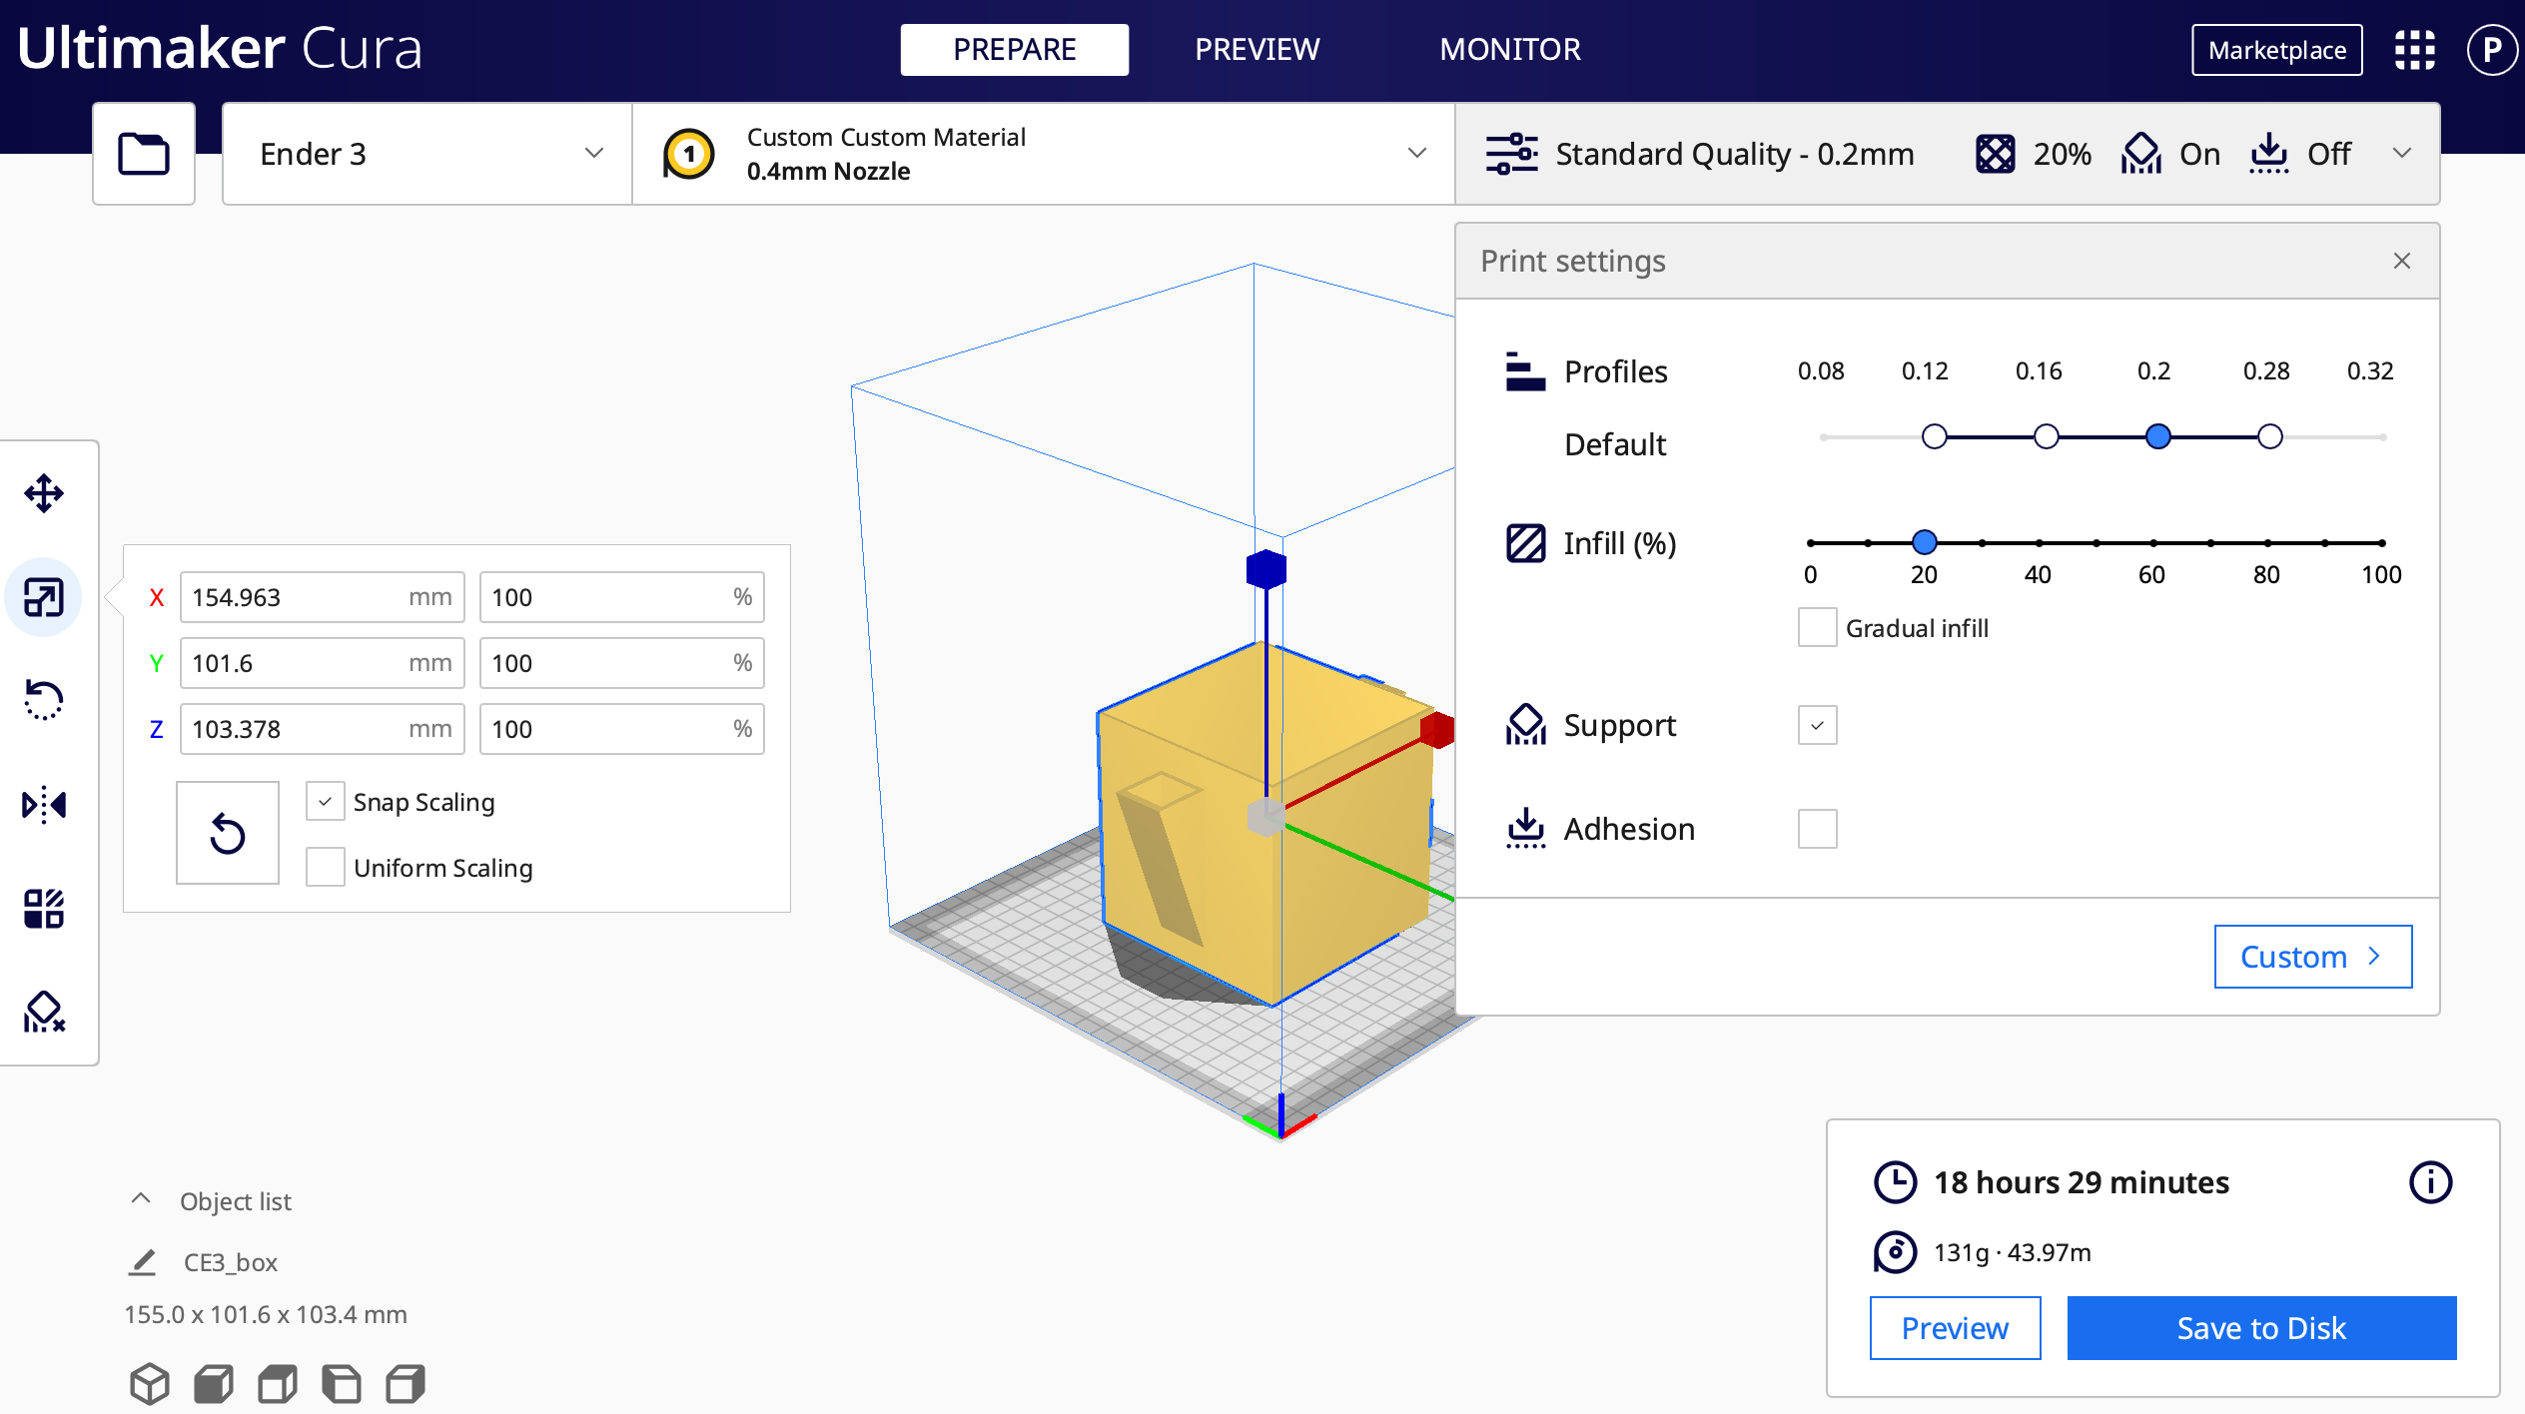Switch to right side view cube
The width and height of the screenshot is (2525, 1414).
tap(406, 1384)
